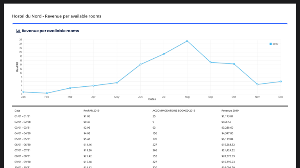Click the RevPAR y-axis title
300x168 pixels.
(17, 67)
